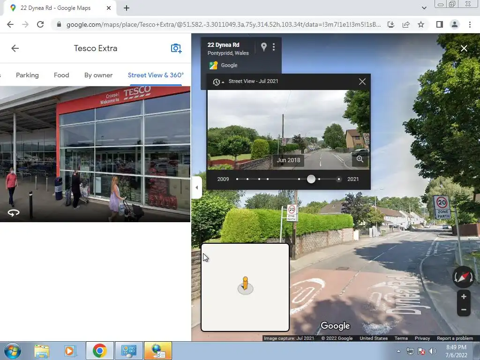The width and height of the screenshot is (480, 360).
Task: Click the location pin icon next to 22 Dynea Rd
Action: point(263,47)
